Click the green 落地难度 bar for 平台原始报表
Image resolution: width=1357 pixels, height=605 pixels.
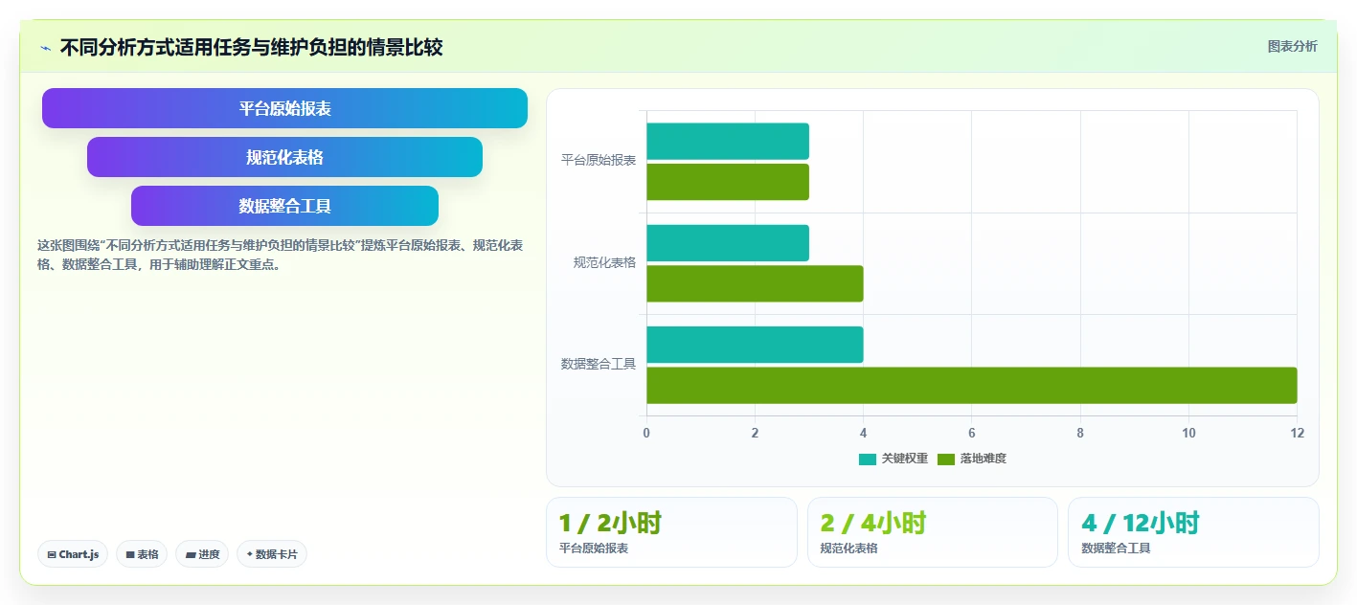[728, 182]
